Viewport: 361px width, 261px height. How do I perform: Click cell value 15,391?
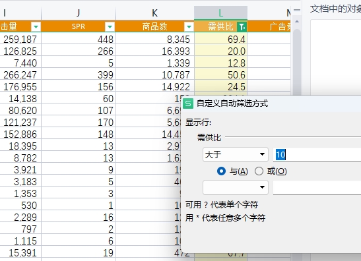pyautogui.click(x=22, y=253)
